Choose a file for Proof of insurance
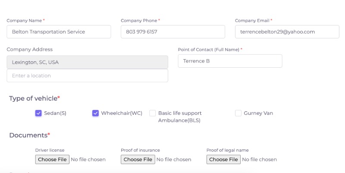Image resolution: width=345 pixels, height=173 pixels. click(138, 159)
